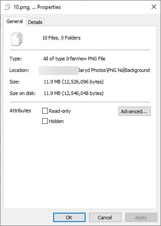Click the Hidden label text
This screenshot has width=161, height=226.
point(56,121)
